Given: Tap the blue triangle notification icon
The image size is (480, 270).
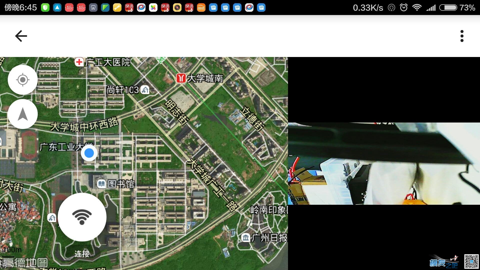Looking at the screenshot, I should [57, 8].
